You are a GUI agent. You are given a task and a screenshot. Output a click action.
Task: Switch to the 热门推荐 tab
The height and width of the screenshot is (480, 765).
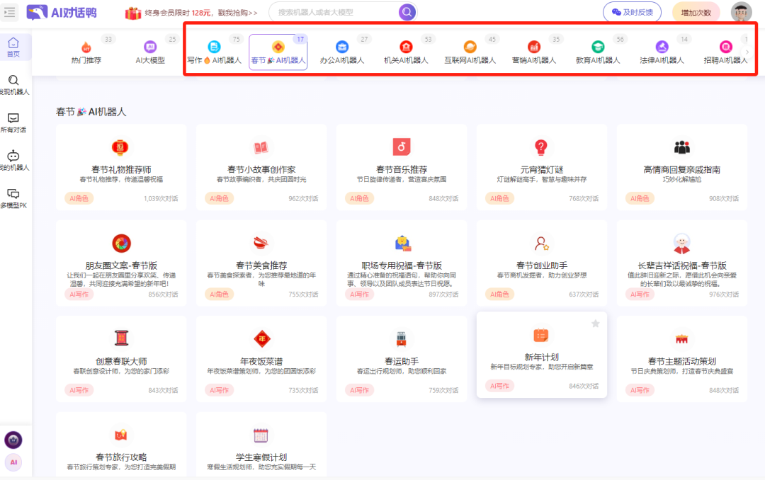[86, 52]
